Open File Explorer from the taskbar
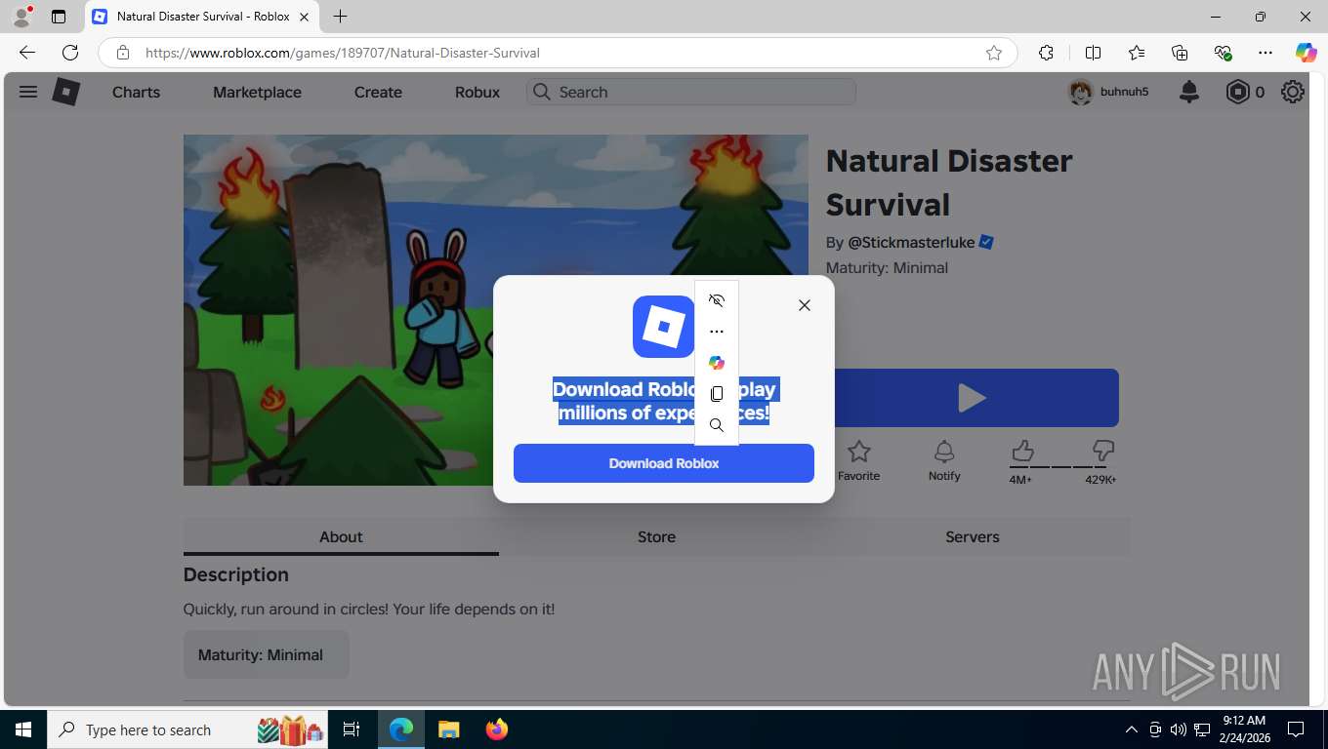Image resolution: width=1328 pixels, height=749 pixels. pos(448,729)
